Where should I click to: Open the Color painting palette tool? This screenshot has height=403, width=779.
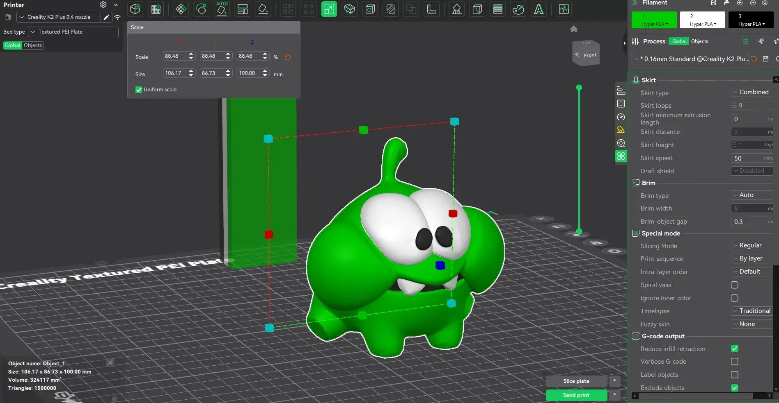(518, 9)
